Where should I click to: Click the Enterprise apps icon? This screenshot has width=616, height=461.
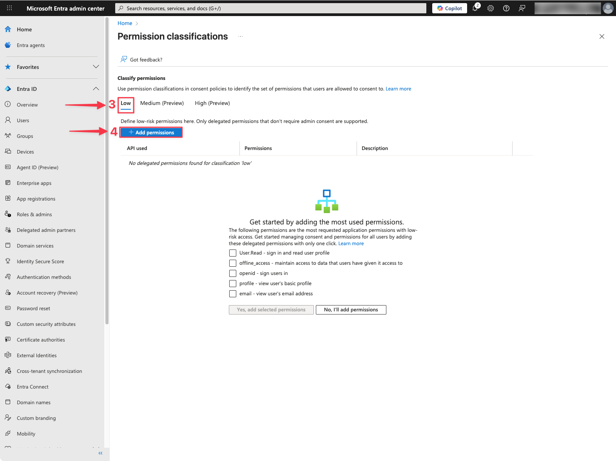coord(8,183)
